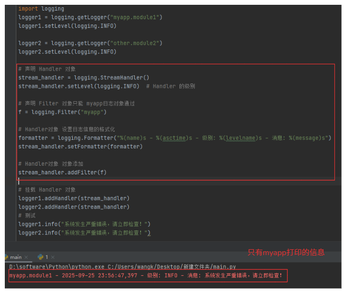Click the logger2.info call line
The height and width of the screenshot is (293, 346).
click(84, 233)
